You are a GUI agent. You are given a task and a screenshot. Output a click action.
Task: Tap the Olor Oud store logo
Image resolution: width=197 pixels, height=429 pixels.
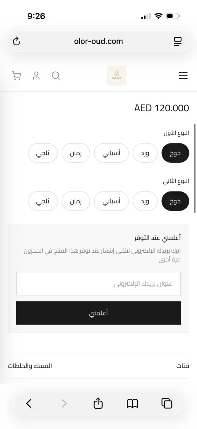coord(117,75)
